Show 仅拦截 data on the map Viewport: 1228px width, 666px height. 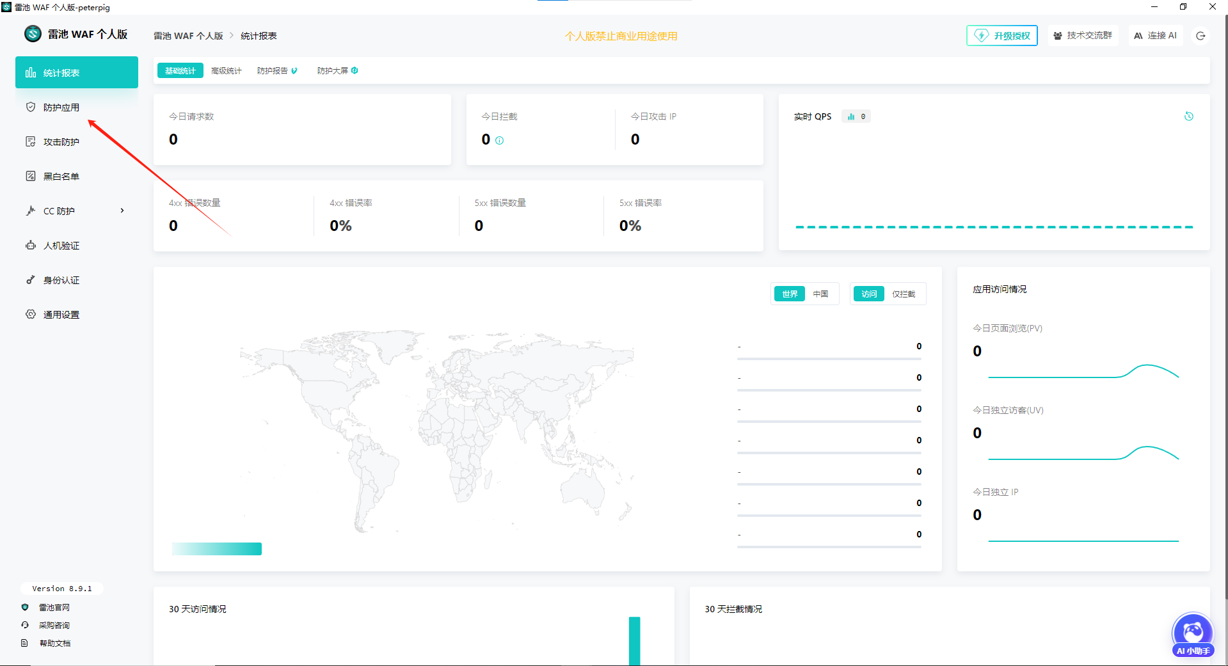point(904,294)
